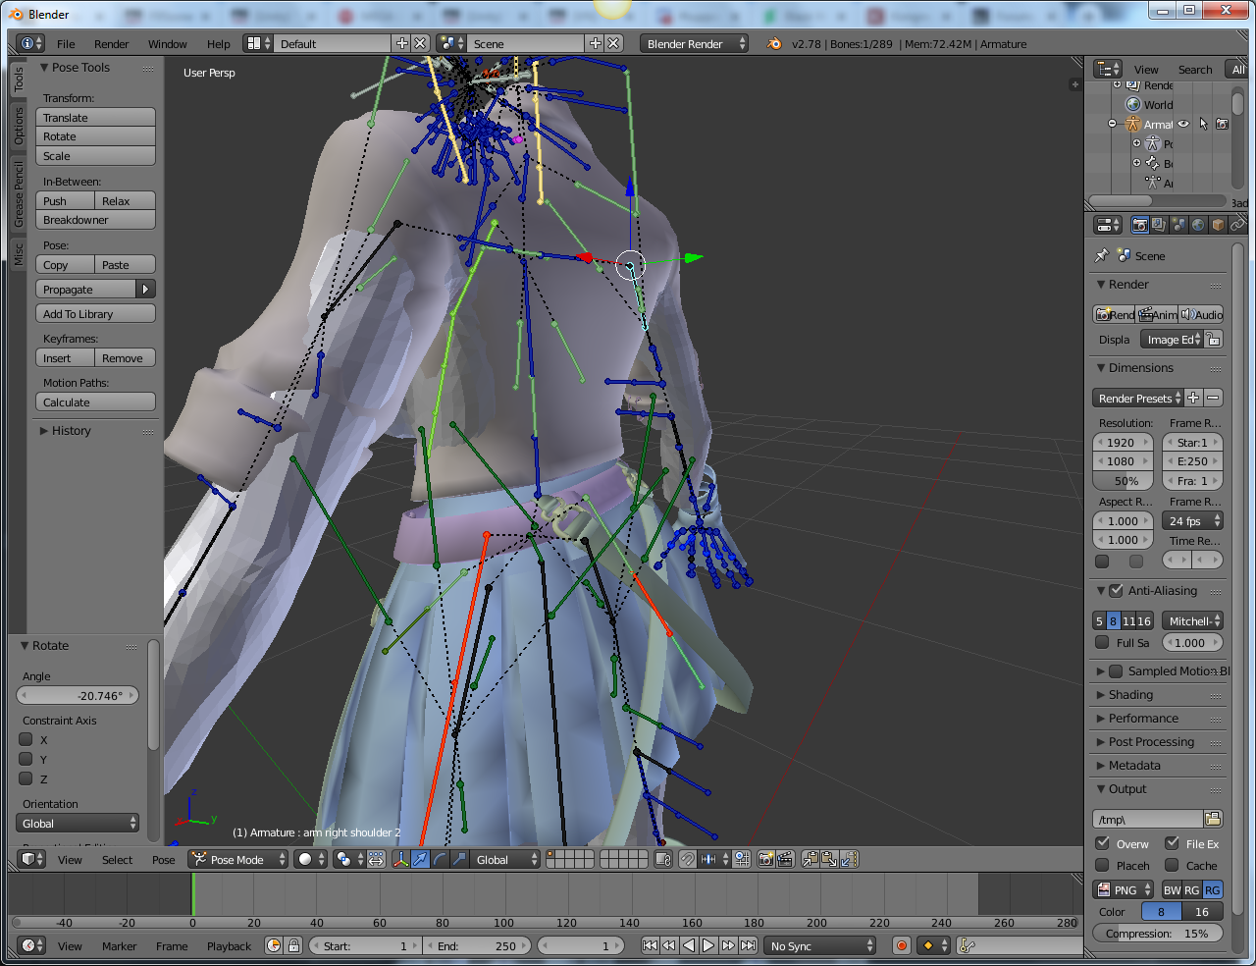Open the Global transform orientation dropdown in header
The height and width of the screenshot is (966, 1256).
pyautogui.click(x=506, y=859)
